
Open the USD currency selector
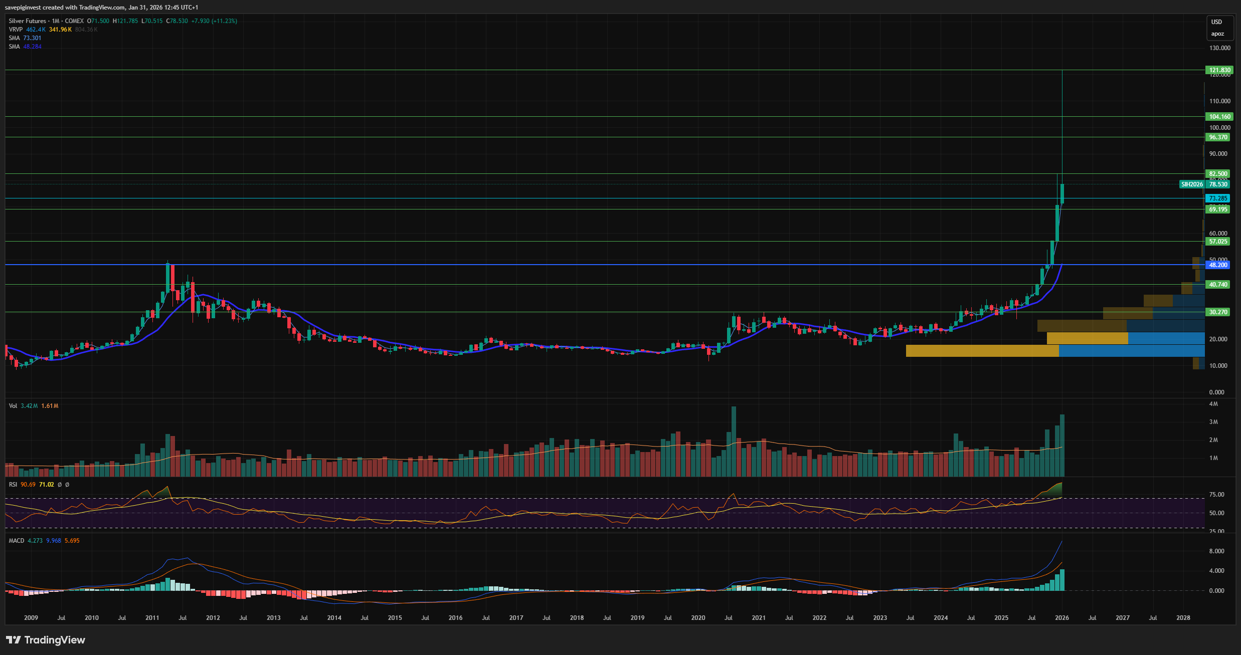tap(1216, 22)
